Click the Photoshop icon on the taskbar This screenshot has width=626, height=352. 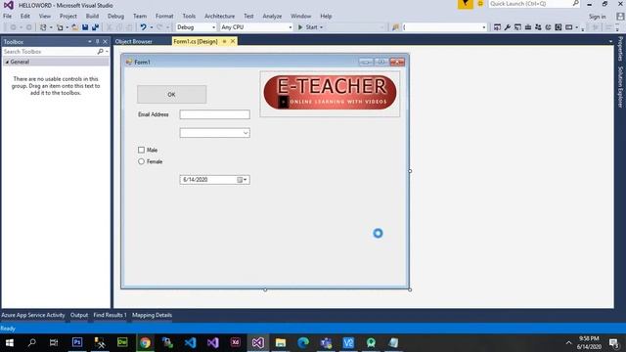click(77, 342)
